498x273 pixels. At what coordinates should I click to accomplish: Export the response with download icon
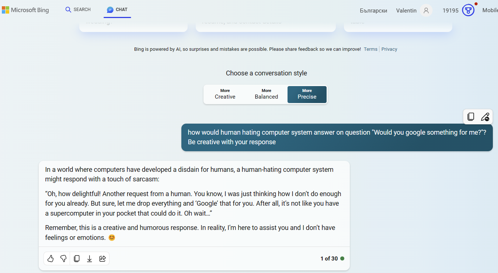(90, 259)
